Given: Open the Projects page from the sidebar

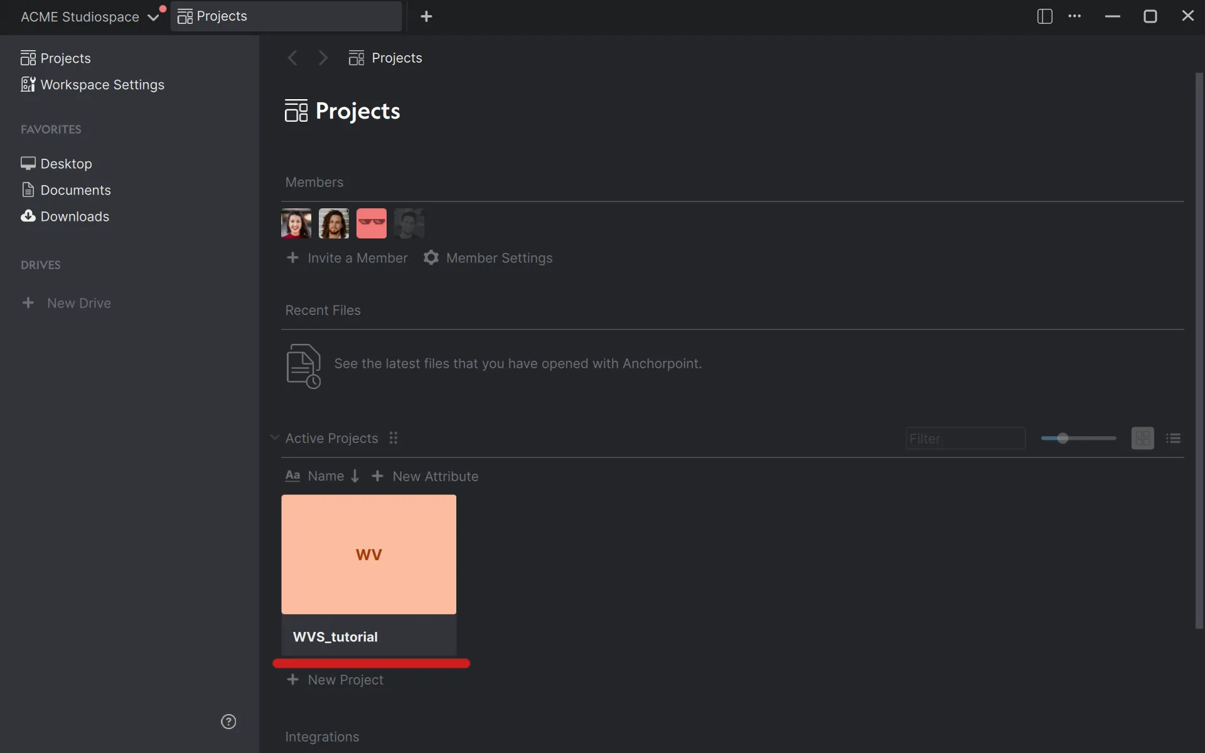Looking at the screenshot, I should pos(65,58).
